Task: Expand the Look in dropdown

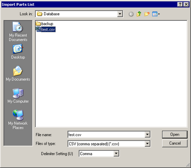Action: point(120,14)
